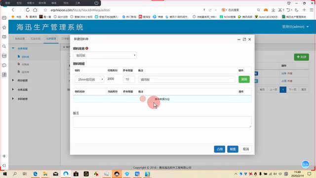This screenshot has height=178, width=316.
Task: Star the page in the address bar
Action: [x=45, y=10]
